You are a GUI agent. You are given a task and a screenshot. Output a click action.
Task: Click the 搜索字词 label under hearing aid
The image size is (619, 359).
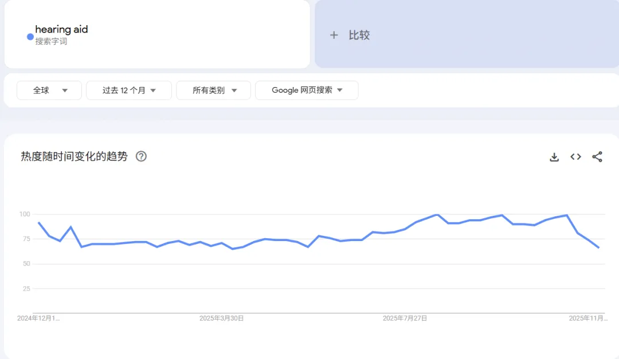coord(50,41)
